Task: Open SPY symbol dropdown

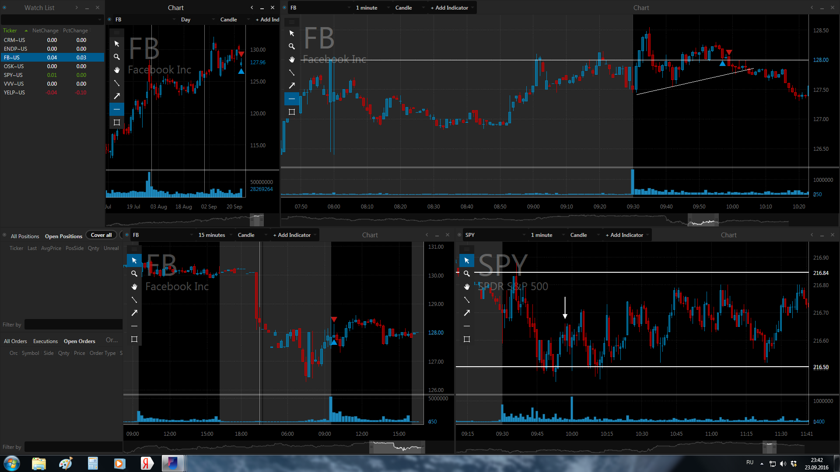Action: [x=495, y=235]
